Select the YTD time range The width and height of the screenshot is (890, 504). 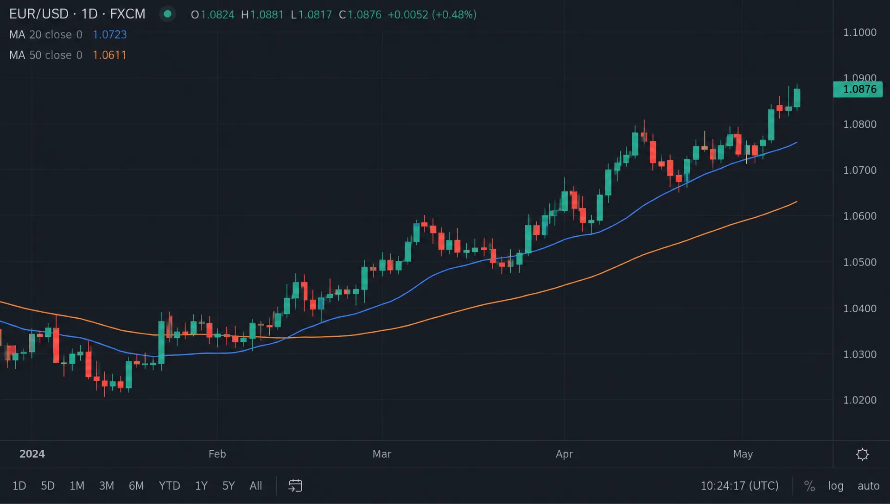click(x=169, y=485)
